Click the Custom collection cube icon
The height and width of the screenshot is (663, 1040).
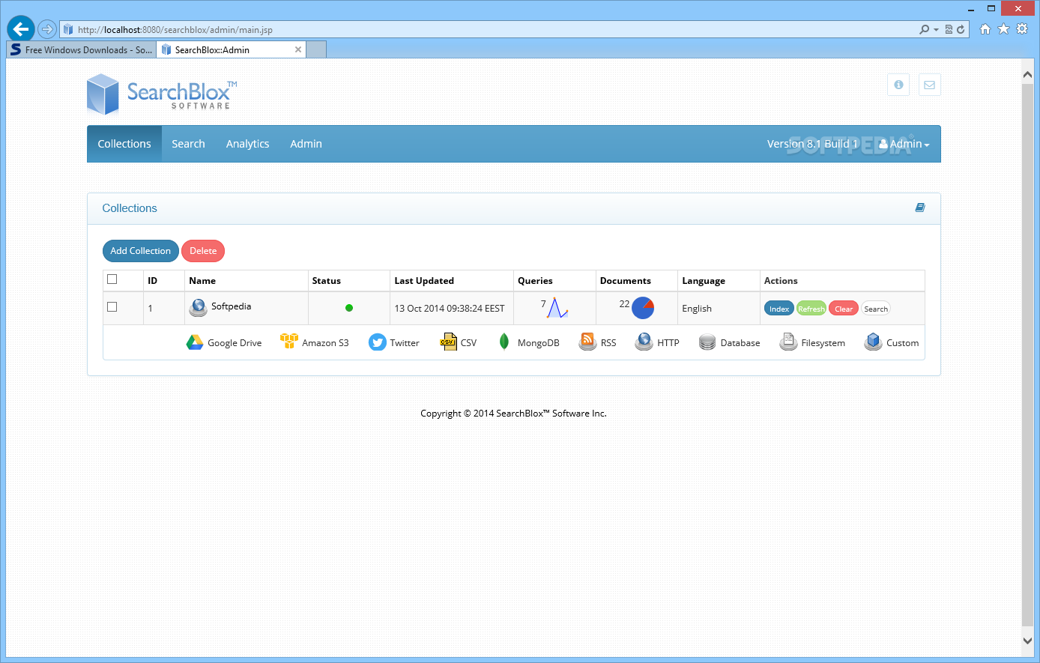point(873,342)
